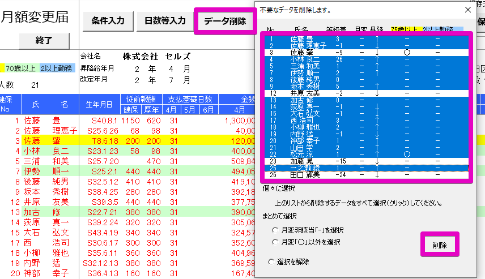The image size is (485, 279).
Task: Select the 月変「○」以外を選択 radio option
Action: [275, 242]
